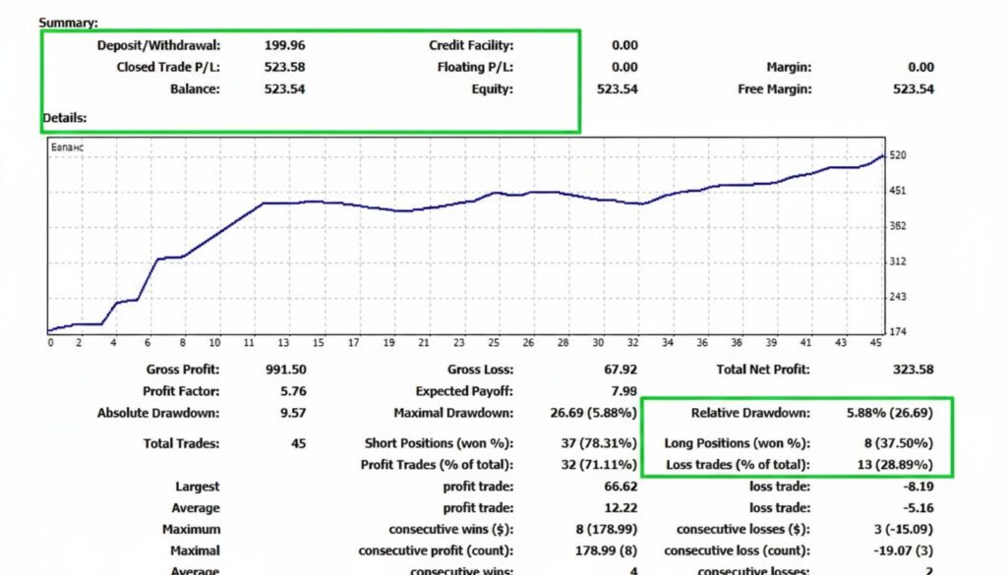Click the consecutive wins value 8 (178.99)
This screenshot has width=1007, height=575.
(x=606, y=530)
